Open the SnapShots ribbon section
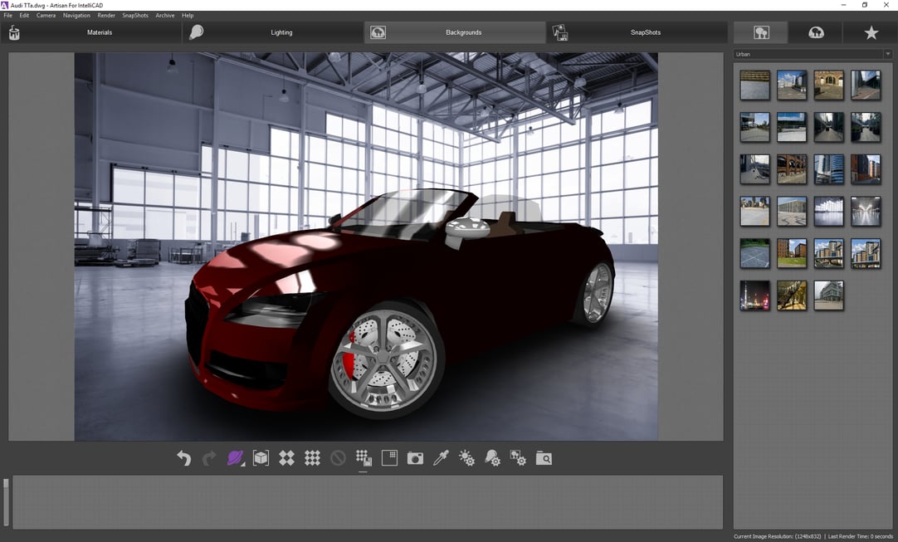The image size is (898, 542). pyautogui.click(x=645, y=32)
